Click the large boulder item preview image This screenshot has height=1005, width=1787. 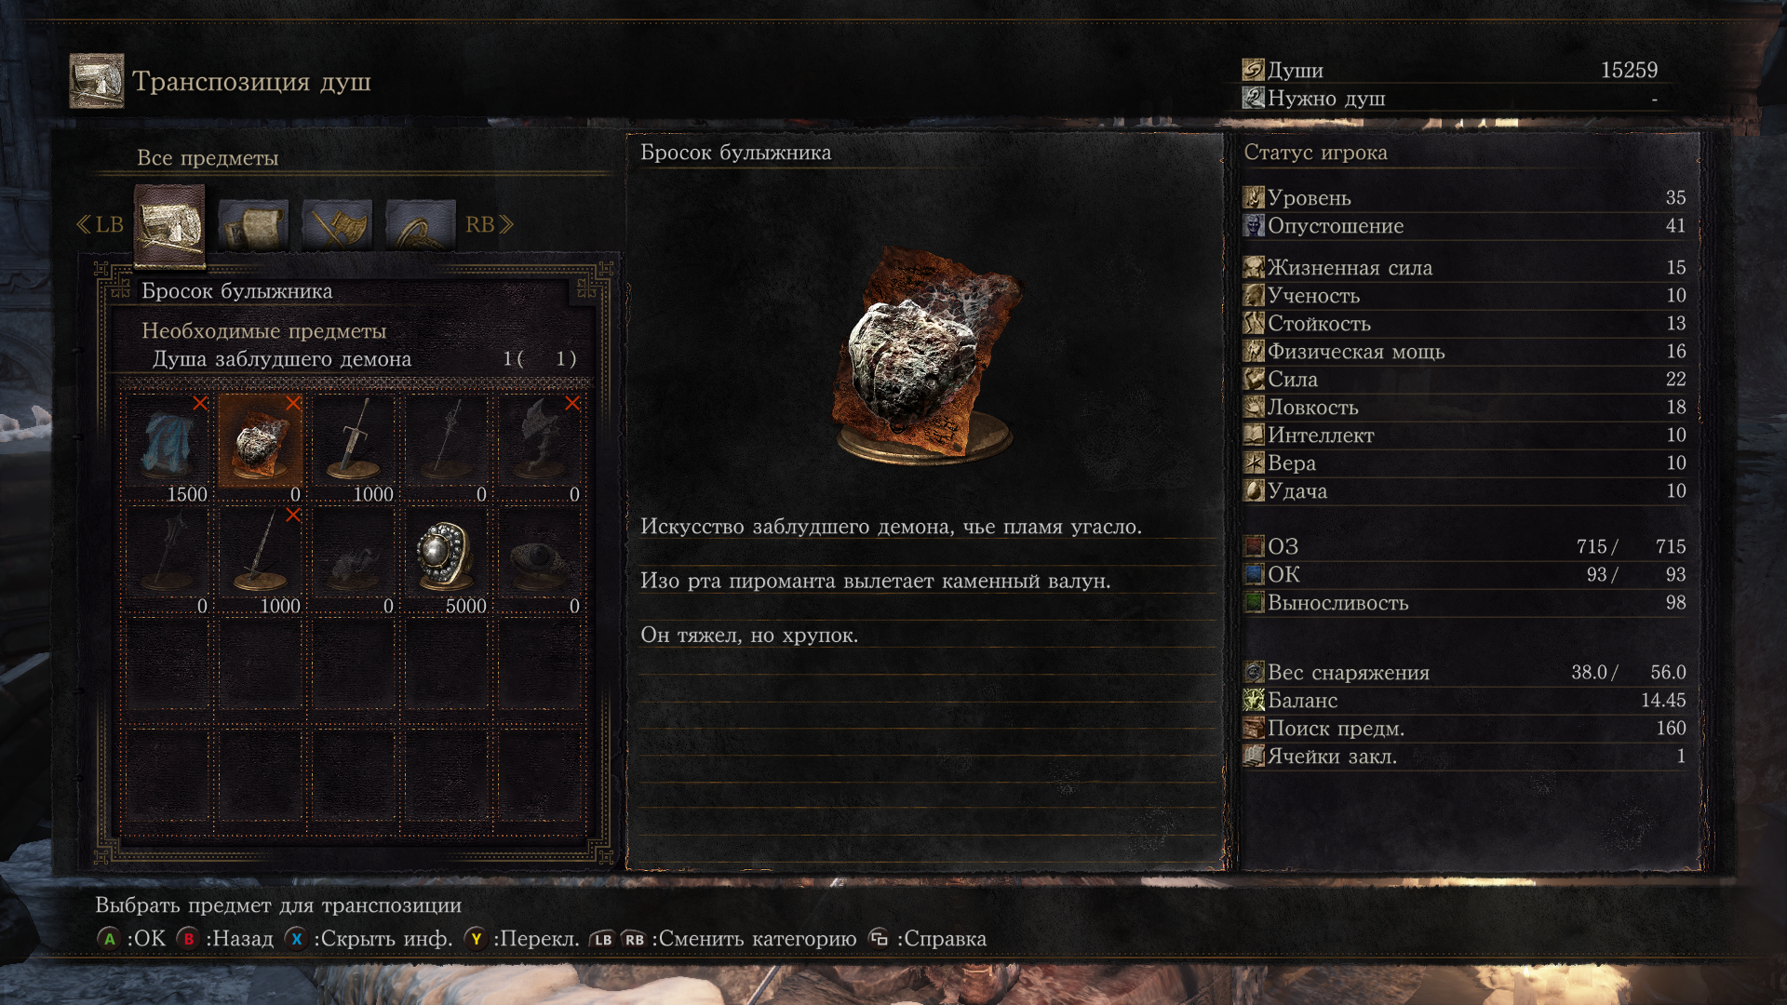(926, 355)
